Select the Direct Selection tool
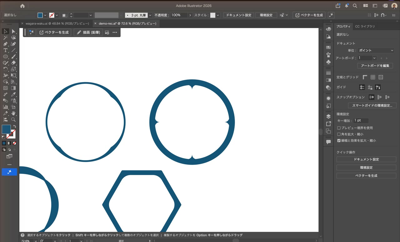 click(13, 31)
